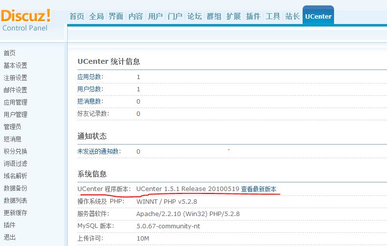387x246 pixels.
Task: Go to 用户管理 in the sidebar
Action: 15,114
